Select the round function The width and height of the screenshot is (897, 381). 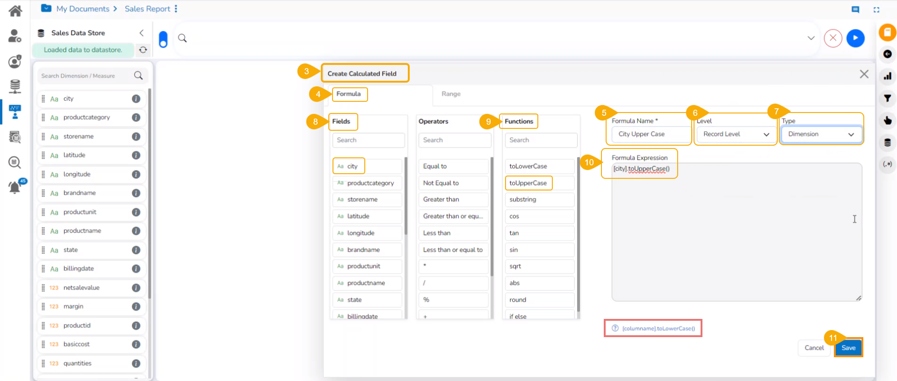coord(540,300)
